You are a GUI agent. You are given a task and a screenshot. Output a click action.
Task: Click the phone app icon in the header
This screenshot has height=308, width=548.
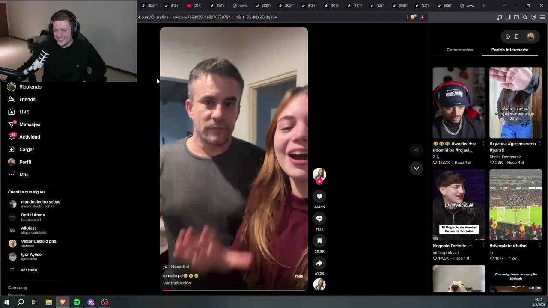(x=517, y=37)
